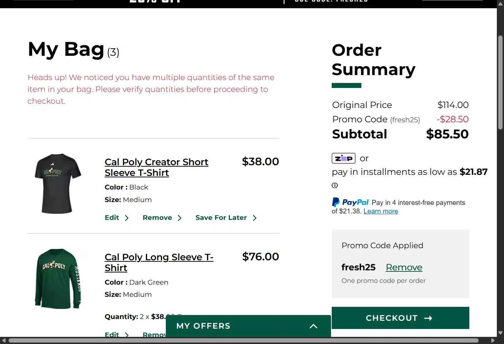Click the scroll right arrow

[493, 340]
